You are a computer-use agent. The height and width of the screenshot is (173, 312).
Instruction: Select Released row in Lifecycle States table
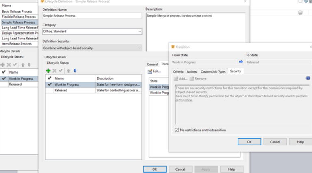click(x=93, y=90)
